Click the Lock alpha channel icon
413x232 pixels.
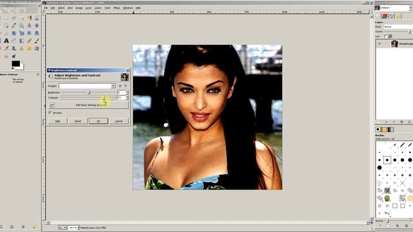point(390,36)
